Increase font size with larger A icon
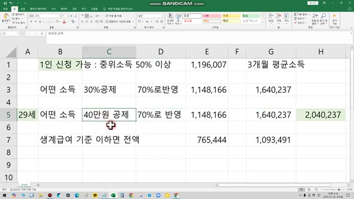Image resolution: width=354 pixels, height=199 pixels. click(71, 16)
